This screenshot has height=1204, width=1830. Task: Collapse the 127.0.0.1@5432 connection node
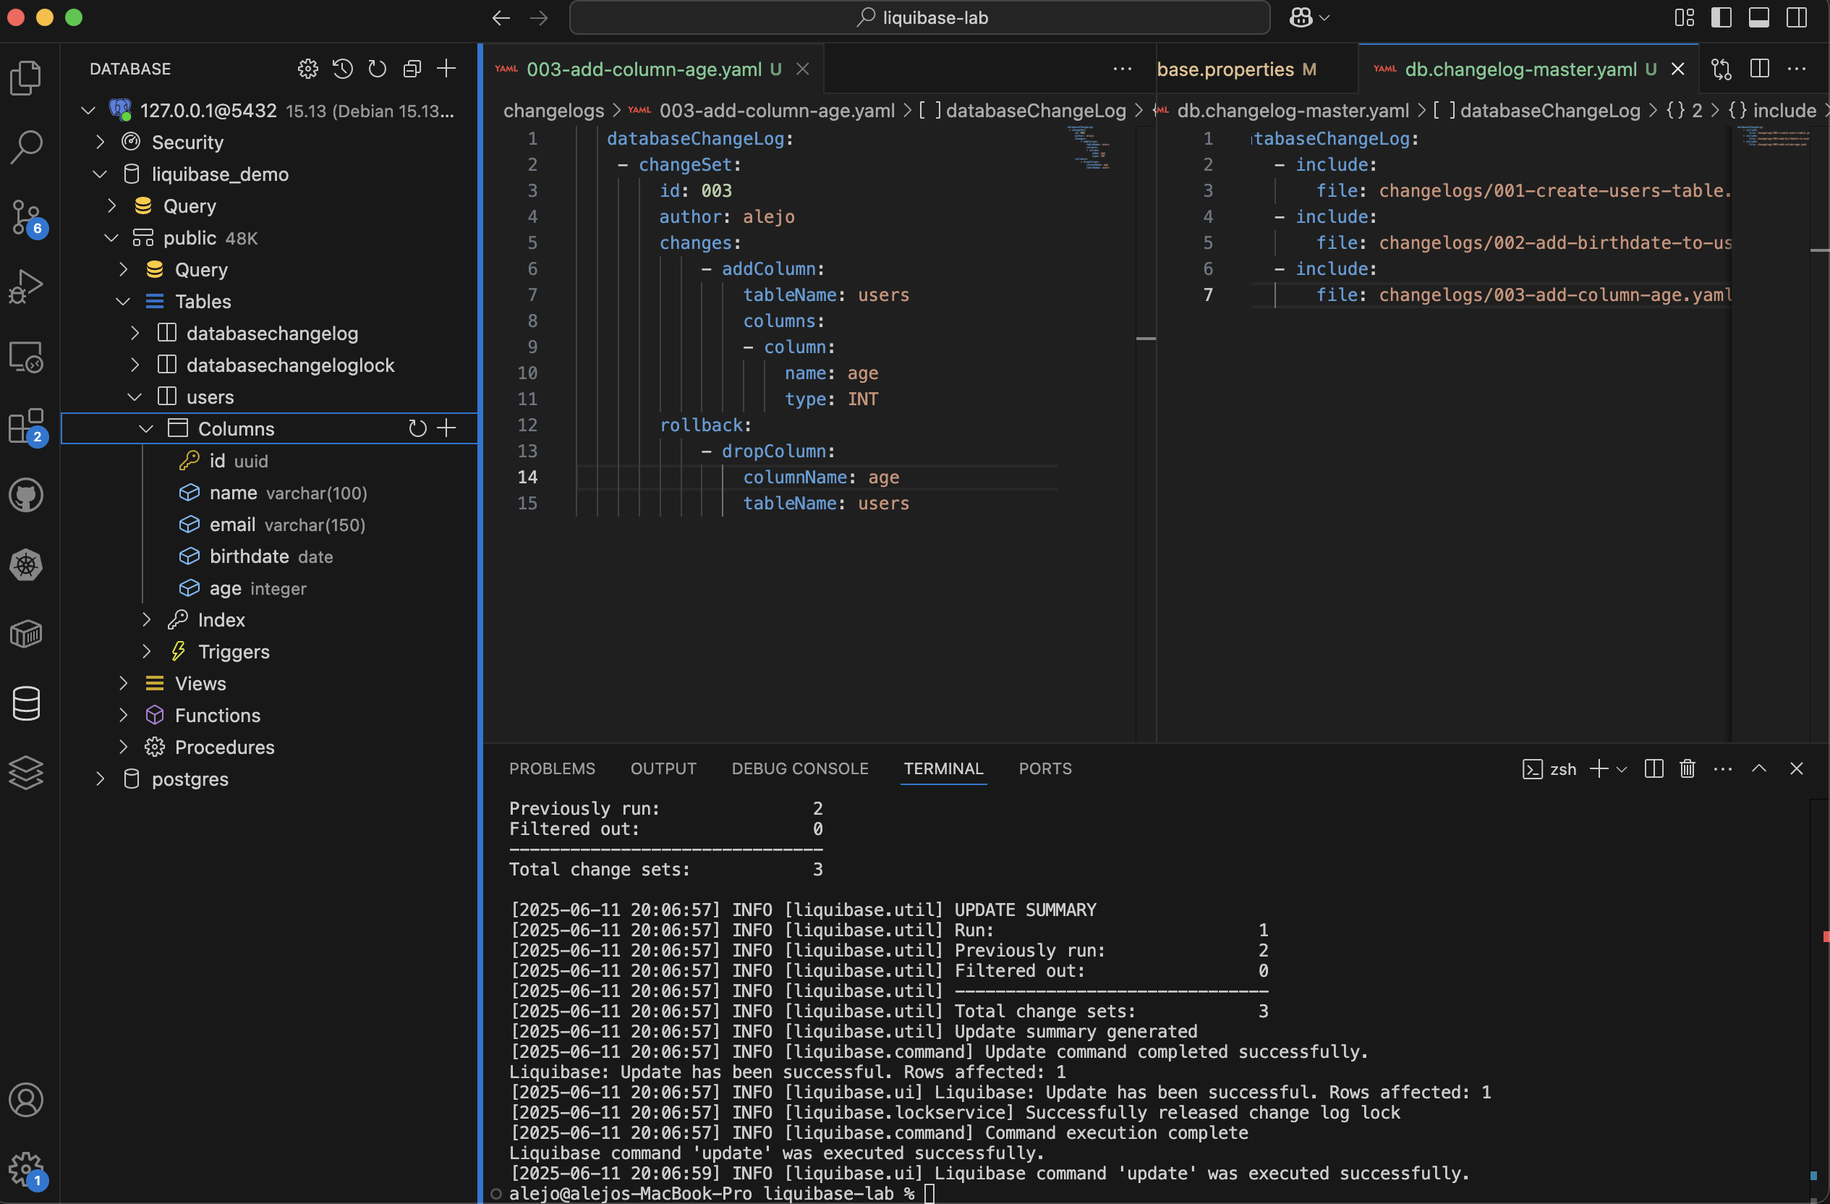click(x=88, y=111)
